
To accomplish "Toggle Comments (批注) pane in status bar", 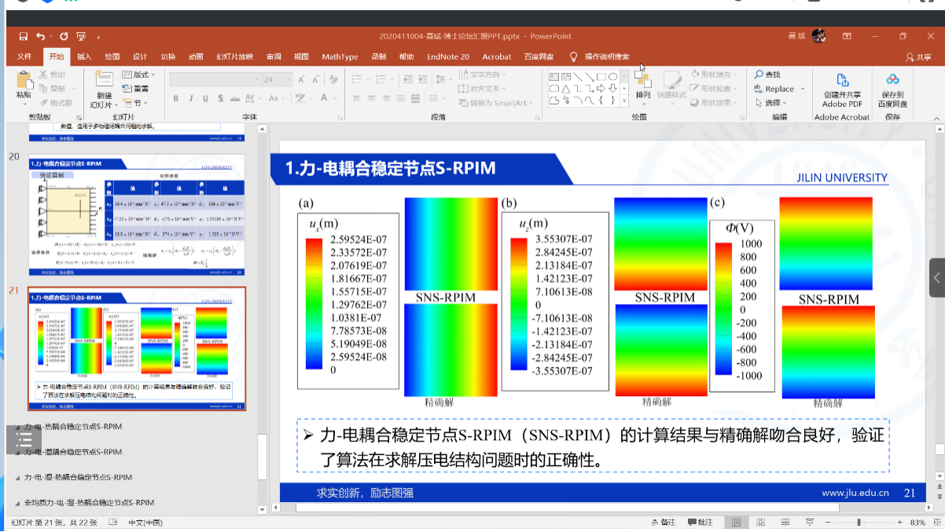I will click(x=700, y=523).
